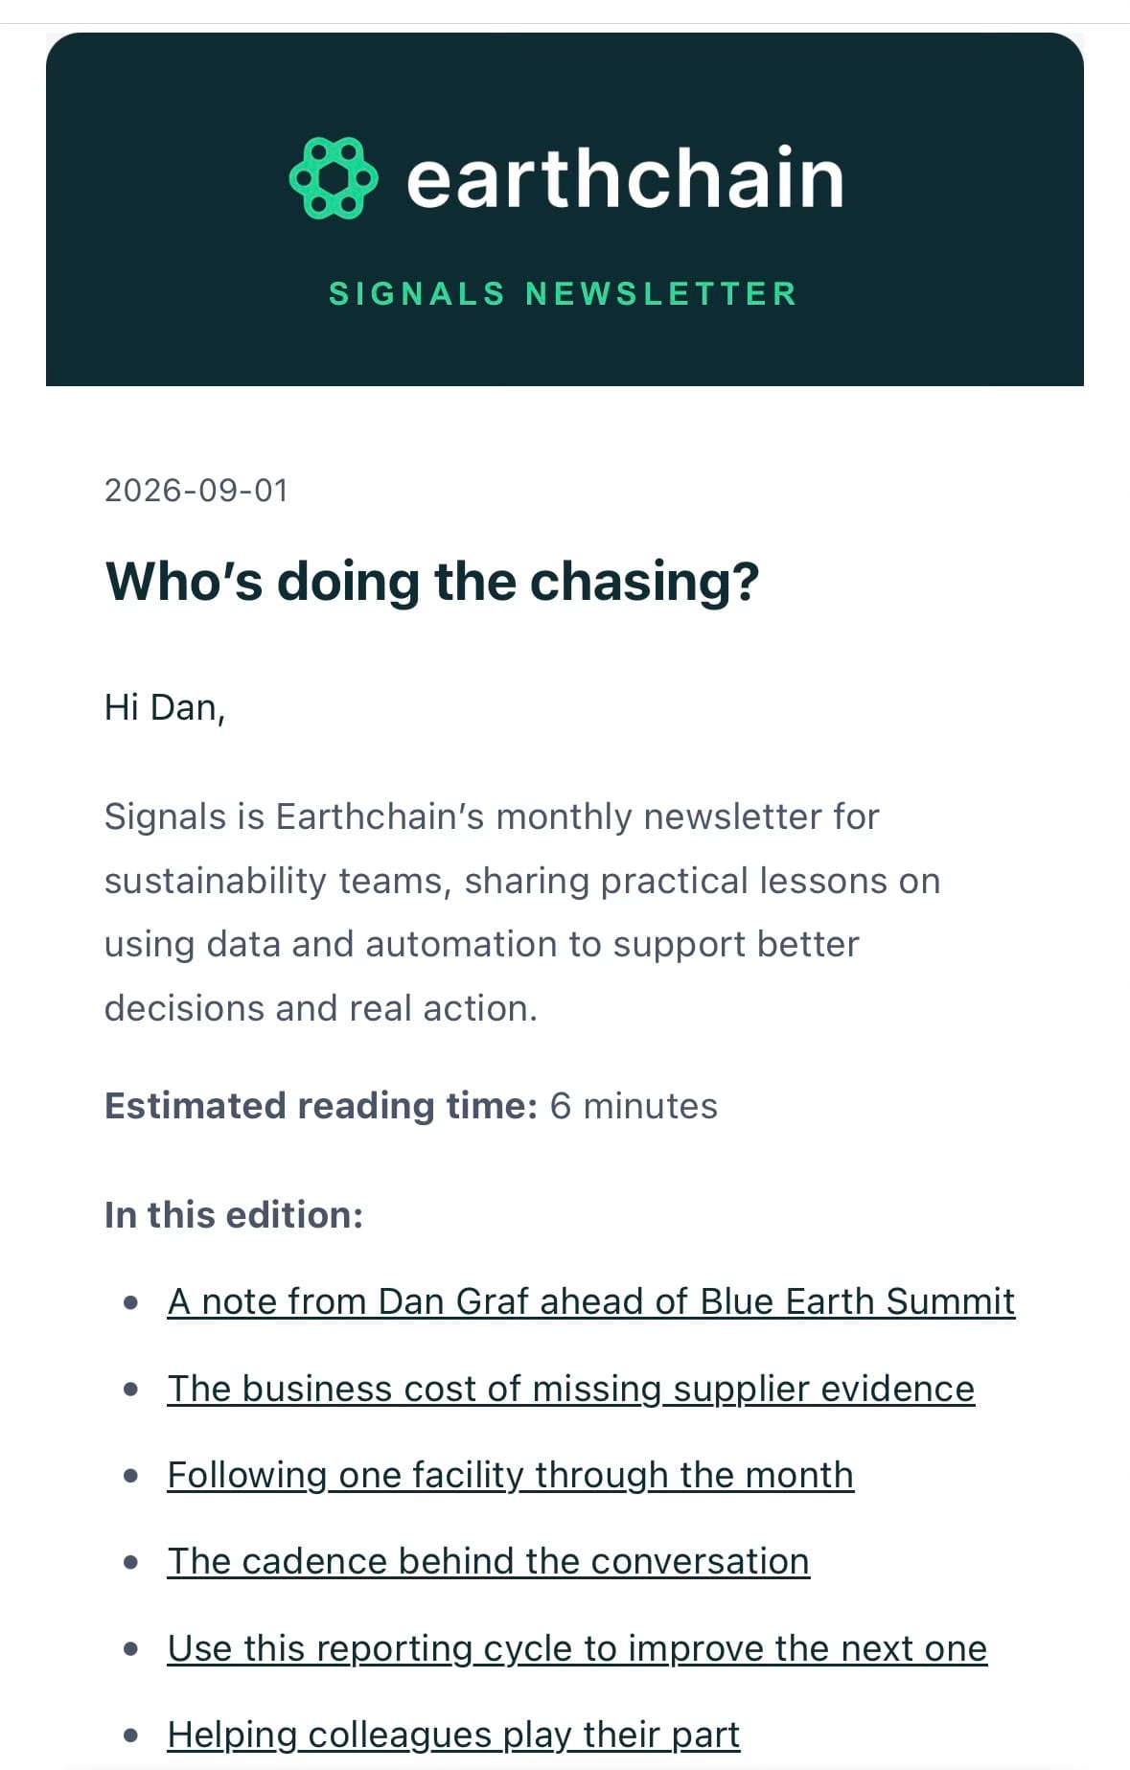
Task: Click the Who's doing the chasing? headline
Action: coord(432,582)
